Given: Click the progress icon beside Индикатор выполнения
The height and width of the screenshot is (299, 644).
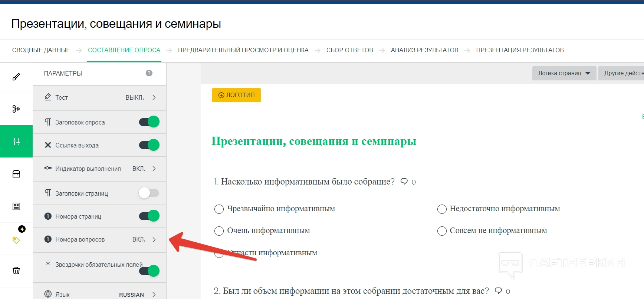Looking at the screenshot, I should coord(48,168).
